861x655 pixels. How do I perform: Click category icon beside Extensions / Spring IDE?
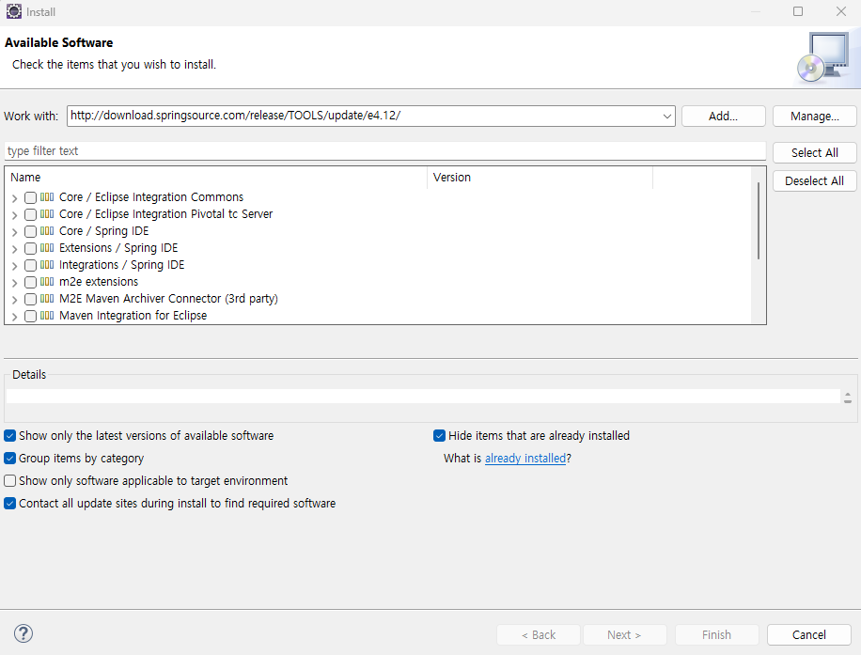pos(47,248)
